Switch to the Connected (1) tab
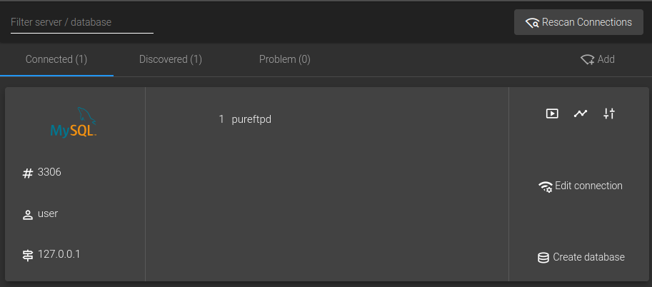Screen dimensions: 652x287 pos(56,59)
